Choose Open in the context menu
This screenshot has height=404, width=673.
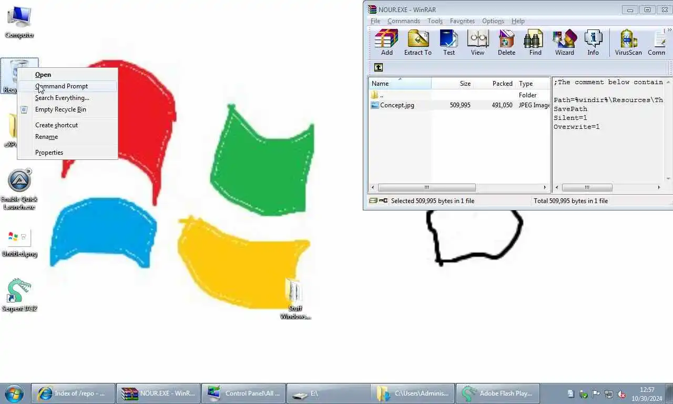click(x=67, y=75)
